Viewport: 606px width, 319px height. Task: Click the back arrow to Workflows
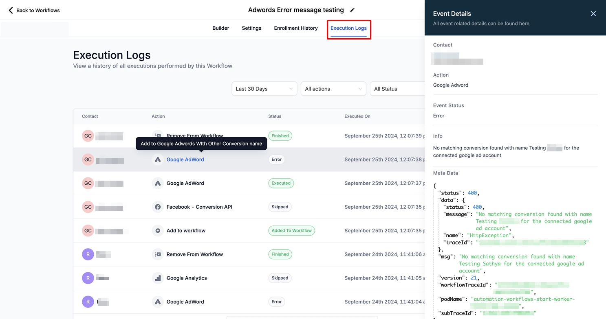(11, 10)
